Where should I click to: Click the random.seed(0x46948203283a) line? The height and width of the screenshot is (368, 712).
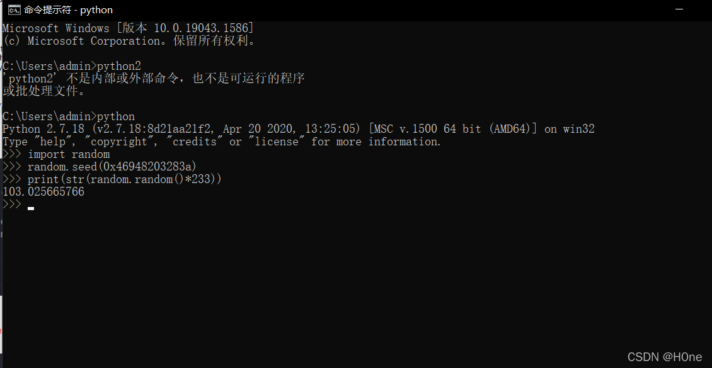coord(100,167)
